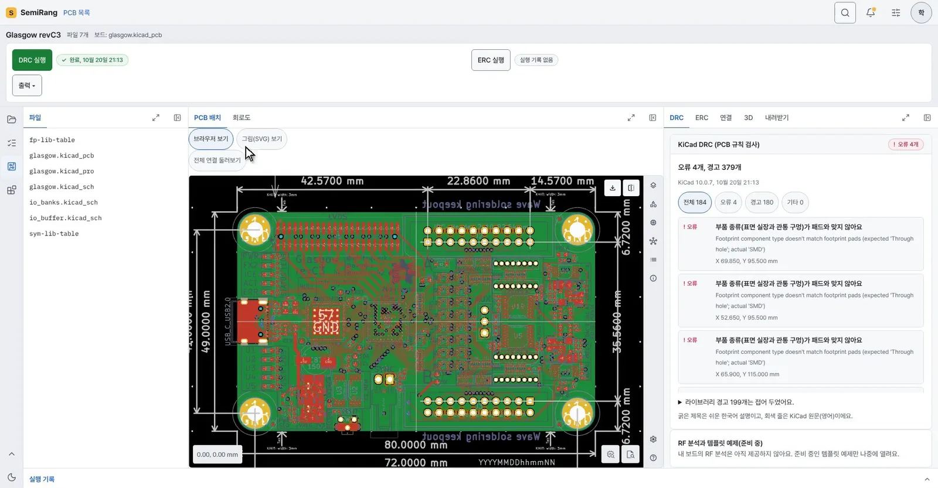This screenshot has width=938, height=488.
Task: Open the blocks icon in the left sidebar
Action: (12, 190)
